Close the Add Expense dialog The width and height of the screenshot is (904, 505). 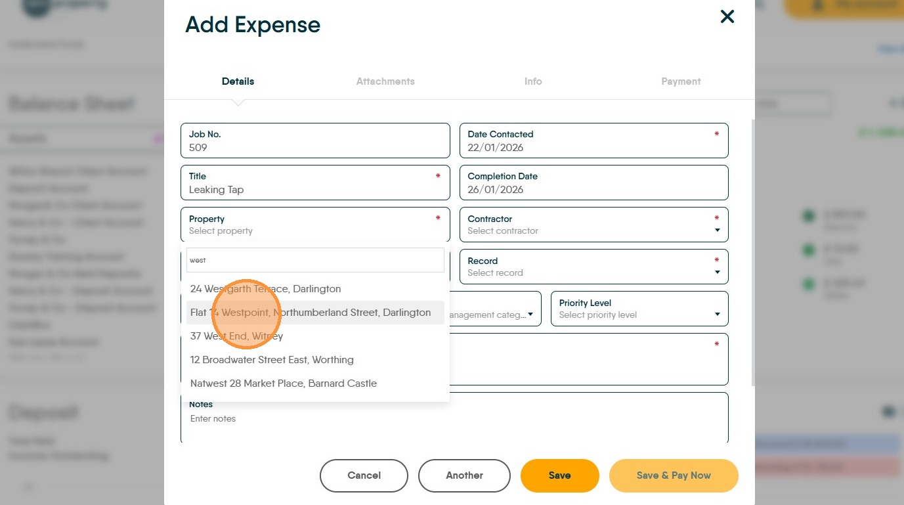point(727,17)
